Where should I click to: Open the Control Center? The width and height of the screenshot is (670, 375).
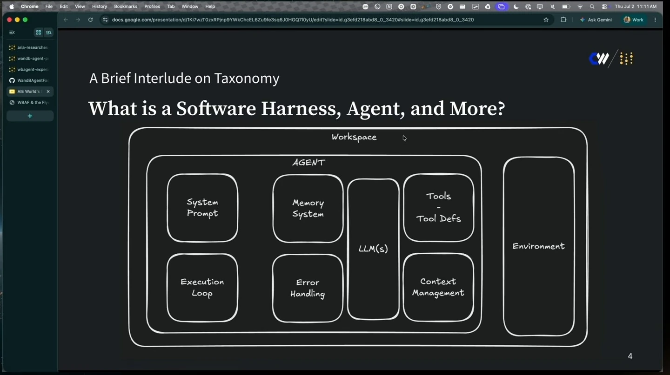pyautogui.click(x=604, y=7)
